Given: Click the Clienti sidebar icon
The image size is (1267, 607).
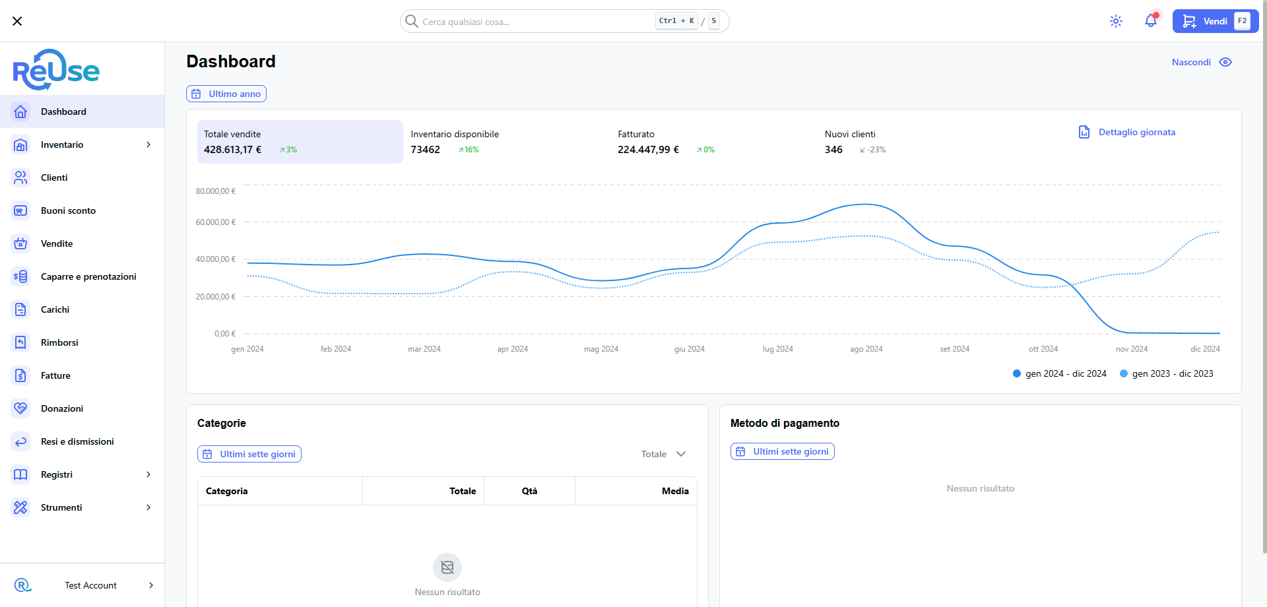Looking at the screenshot, I should (x=21, y=177).
